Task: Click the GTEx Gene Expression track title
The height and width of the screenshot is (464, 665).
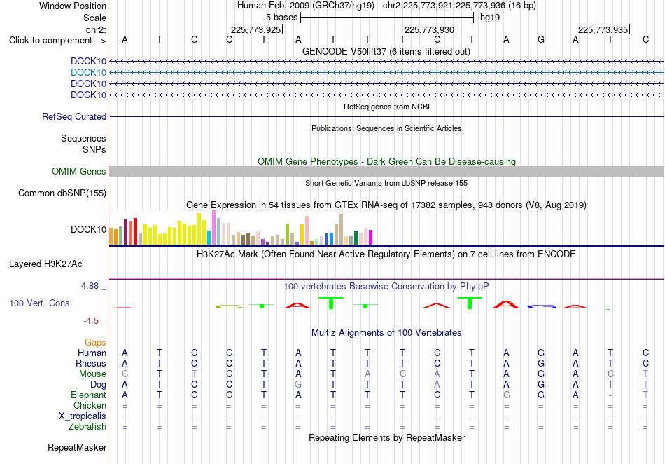Action: (x=386, y=205)
